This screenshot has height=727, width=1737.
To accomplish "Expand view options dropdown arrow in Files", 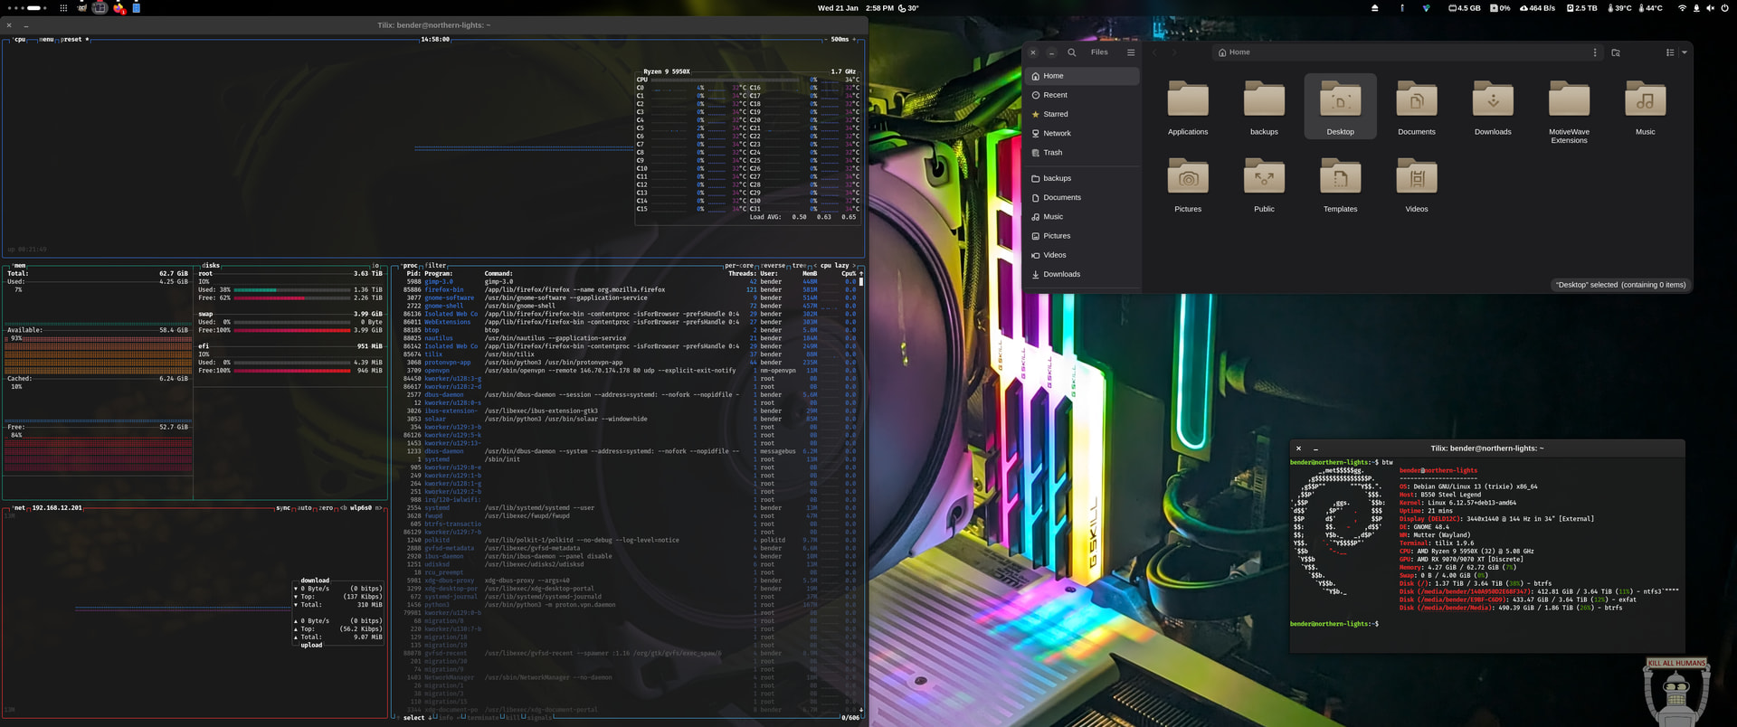I will point(1685,52).
